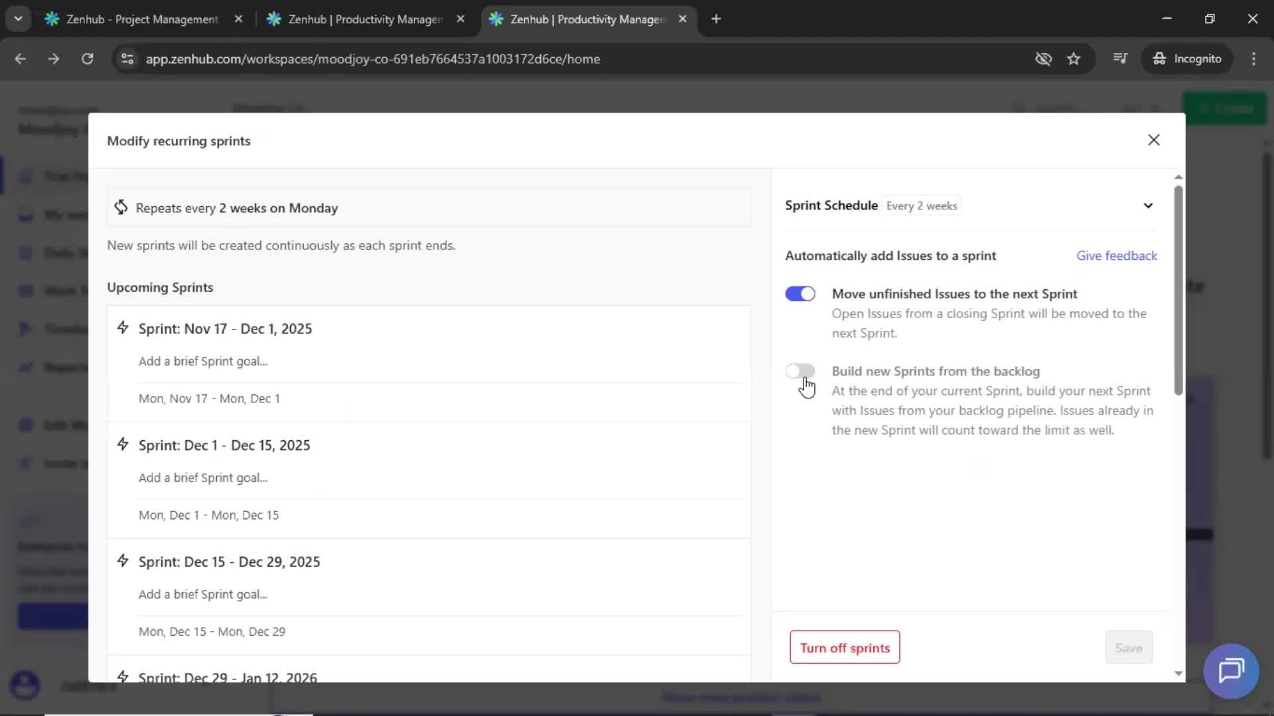Click Add a brief Sprint goal for Nov 17

(203, 361)
